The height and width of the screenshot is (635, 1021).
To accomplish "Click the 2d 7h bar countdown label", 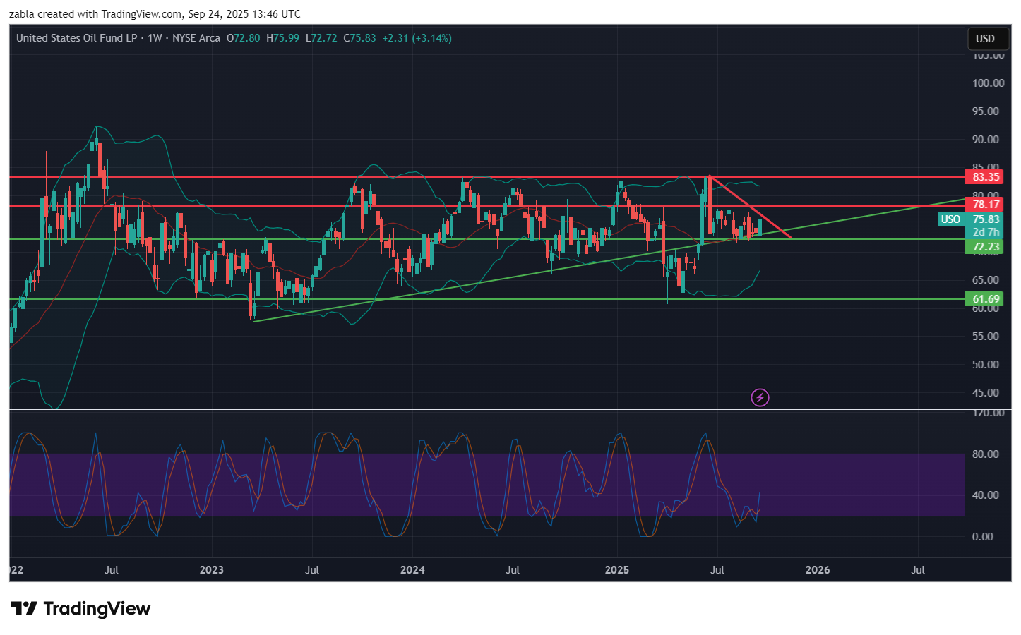I will tap(985, 232).
